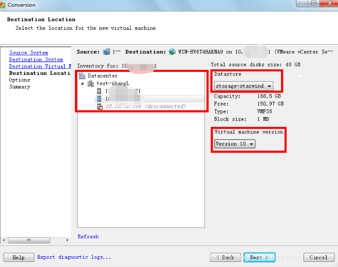Click Export diagnostic logs link

tap(74, 257)
